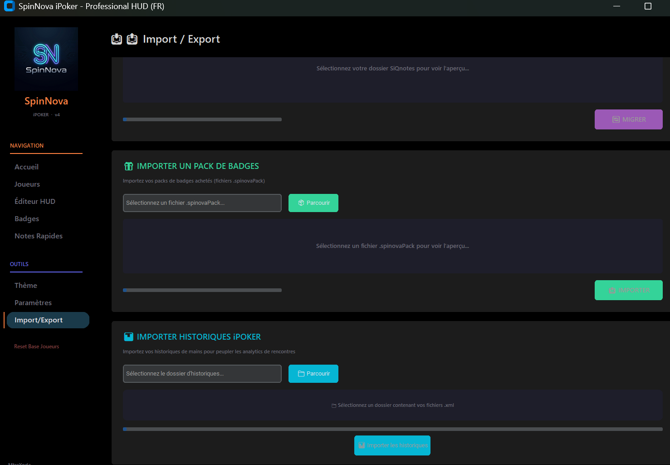Click the second Import/Export header icon
The image size is (670, 465).
(132, 39)
